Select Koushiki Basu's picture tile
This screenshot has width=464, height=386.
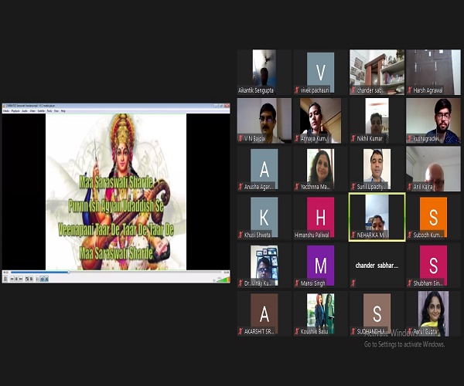pyautogui.click(x=320, y=313)
